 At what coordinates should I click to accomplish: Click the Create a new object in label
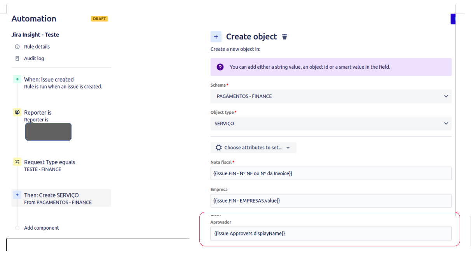click(x=235, y=49)
